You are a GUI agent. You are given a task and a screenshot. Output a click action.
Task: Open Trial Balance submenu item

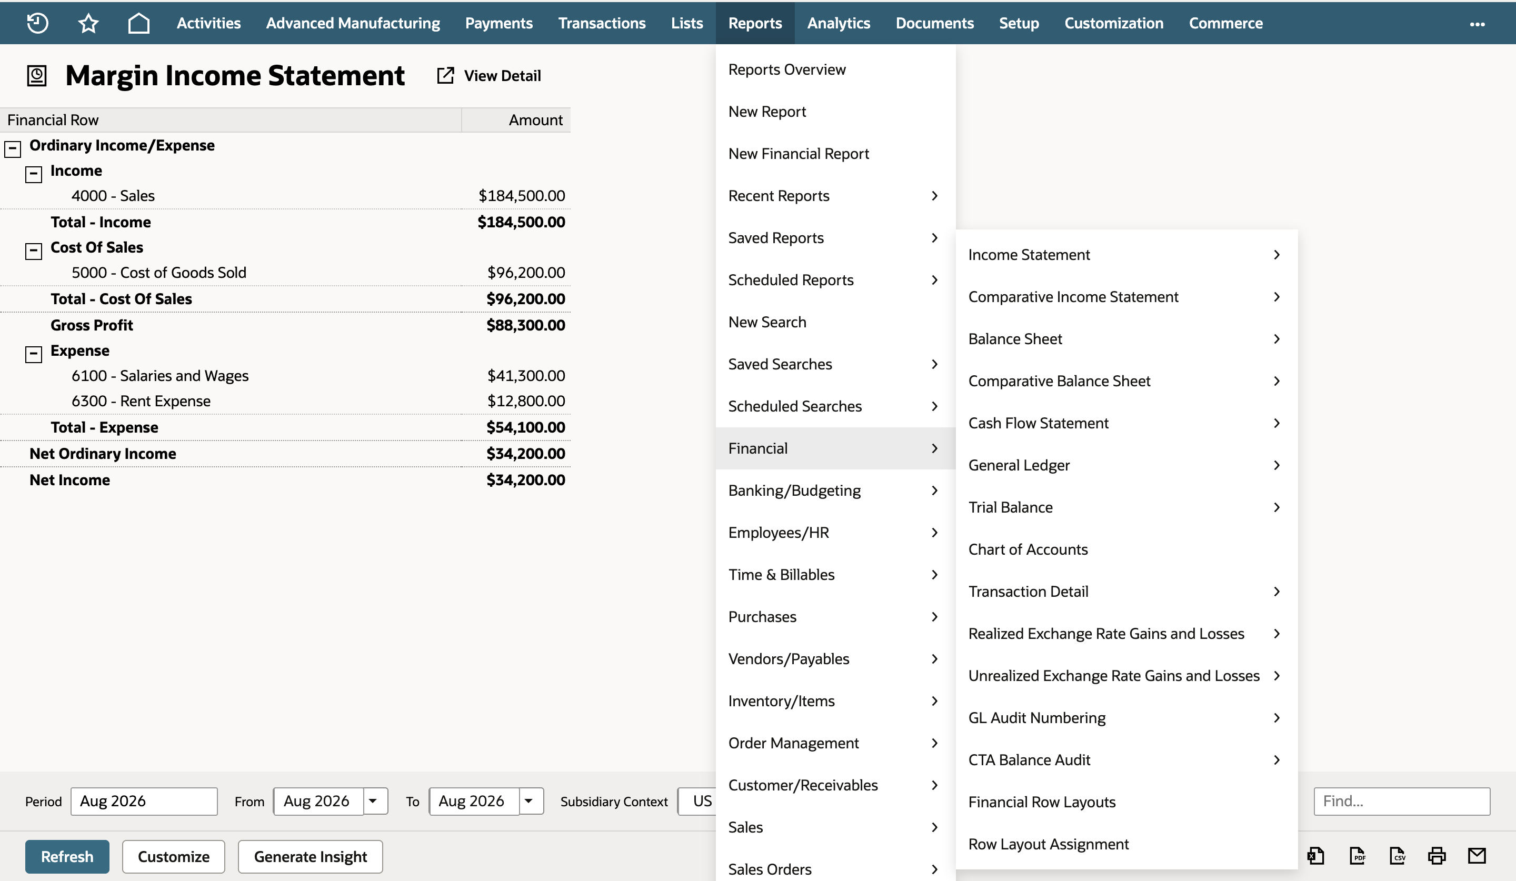(1126, 507)
